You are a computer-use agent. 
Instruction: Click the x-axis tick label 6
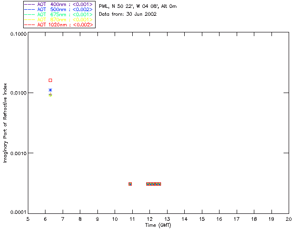pyautogui.click(x=45, y=219)
